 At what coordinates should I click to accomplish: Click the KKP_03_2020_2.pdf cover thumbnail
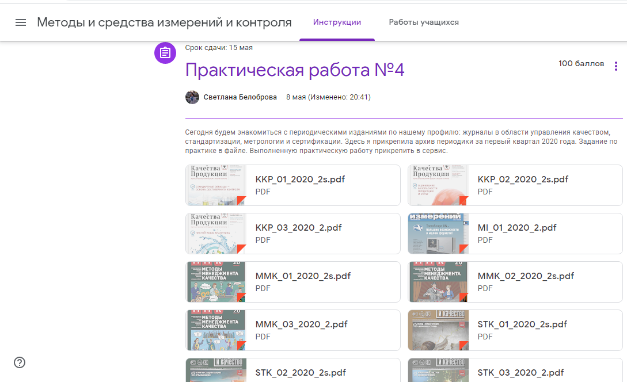216,234
